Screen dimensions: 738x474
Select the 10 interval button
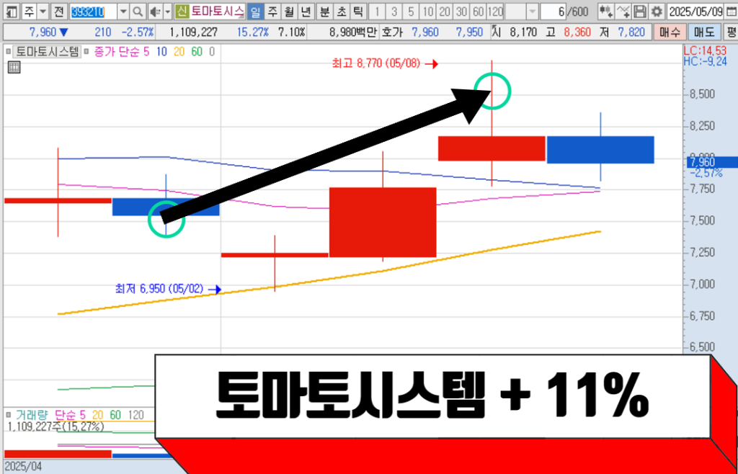pyautogui.click(x=428, y=11)
